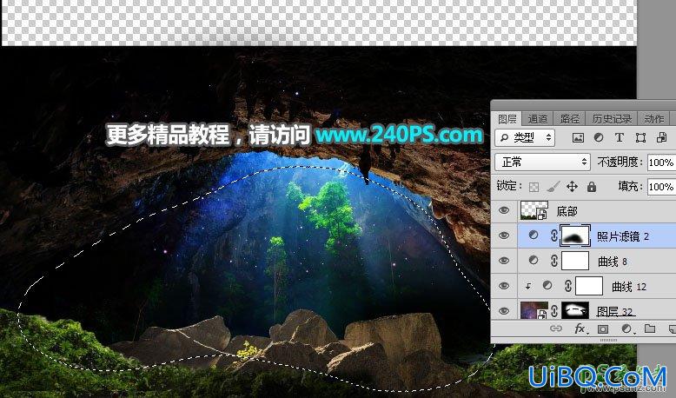Click the 曲线 12 adjustment icon
The height and width of the screenshot is (398, 676).
coord(547,285)
